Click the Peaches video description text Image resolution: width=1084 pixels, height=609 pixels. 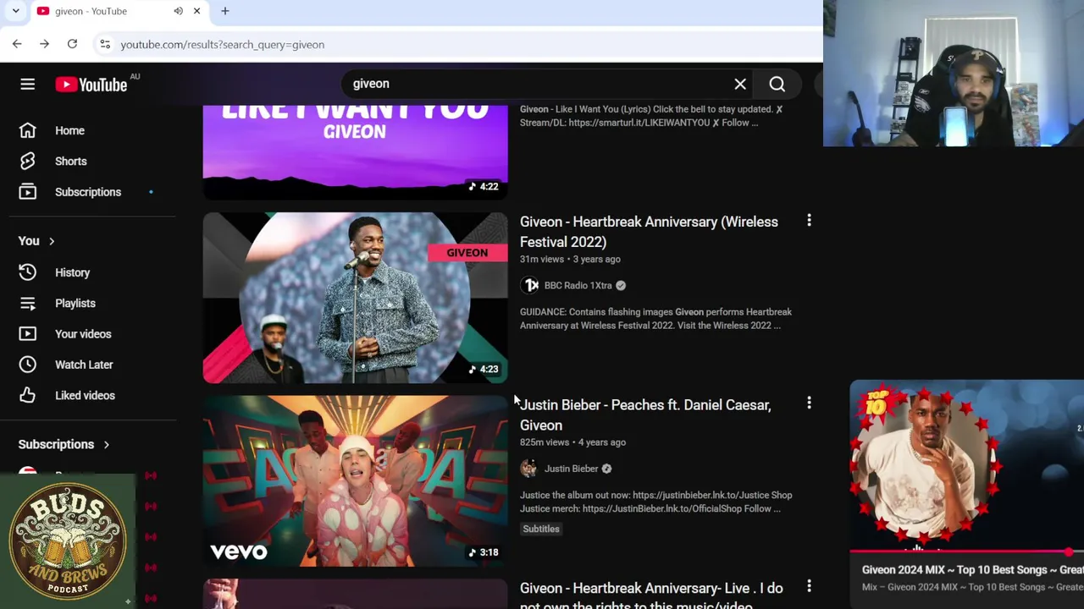pyautogui.click(x=655, y=502)
